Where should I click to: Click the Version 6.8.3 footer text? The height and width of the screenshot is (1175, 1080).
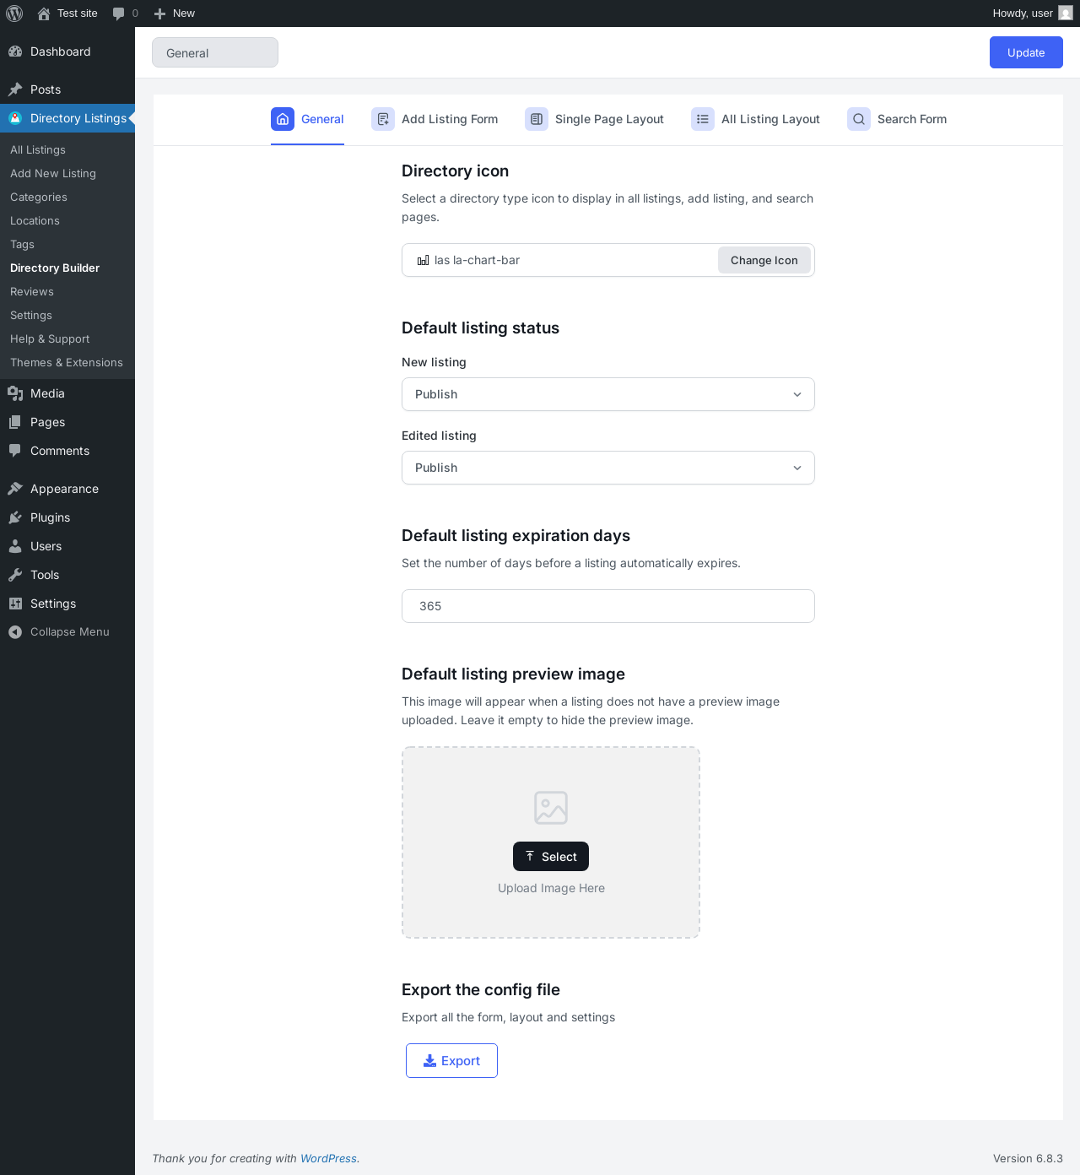pos(1028,1158)
